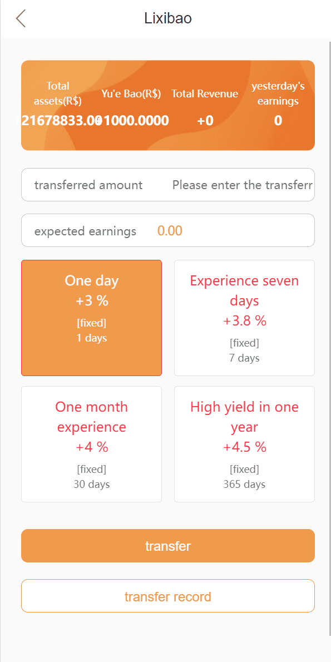
Task: Click the Total Revenue +0 figure
Action: tap(205, 121)
